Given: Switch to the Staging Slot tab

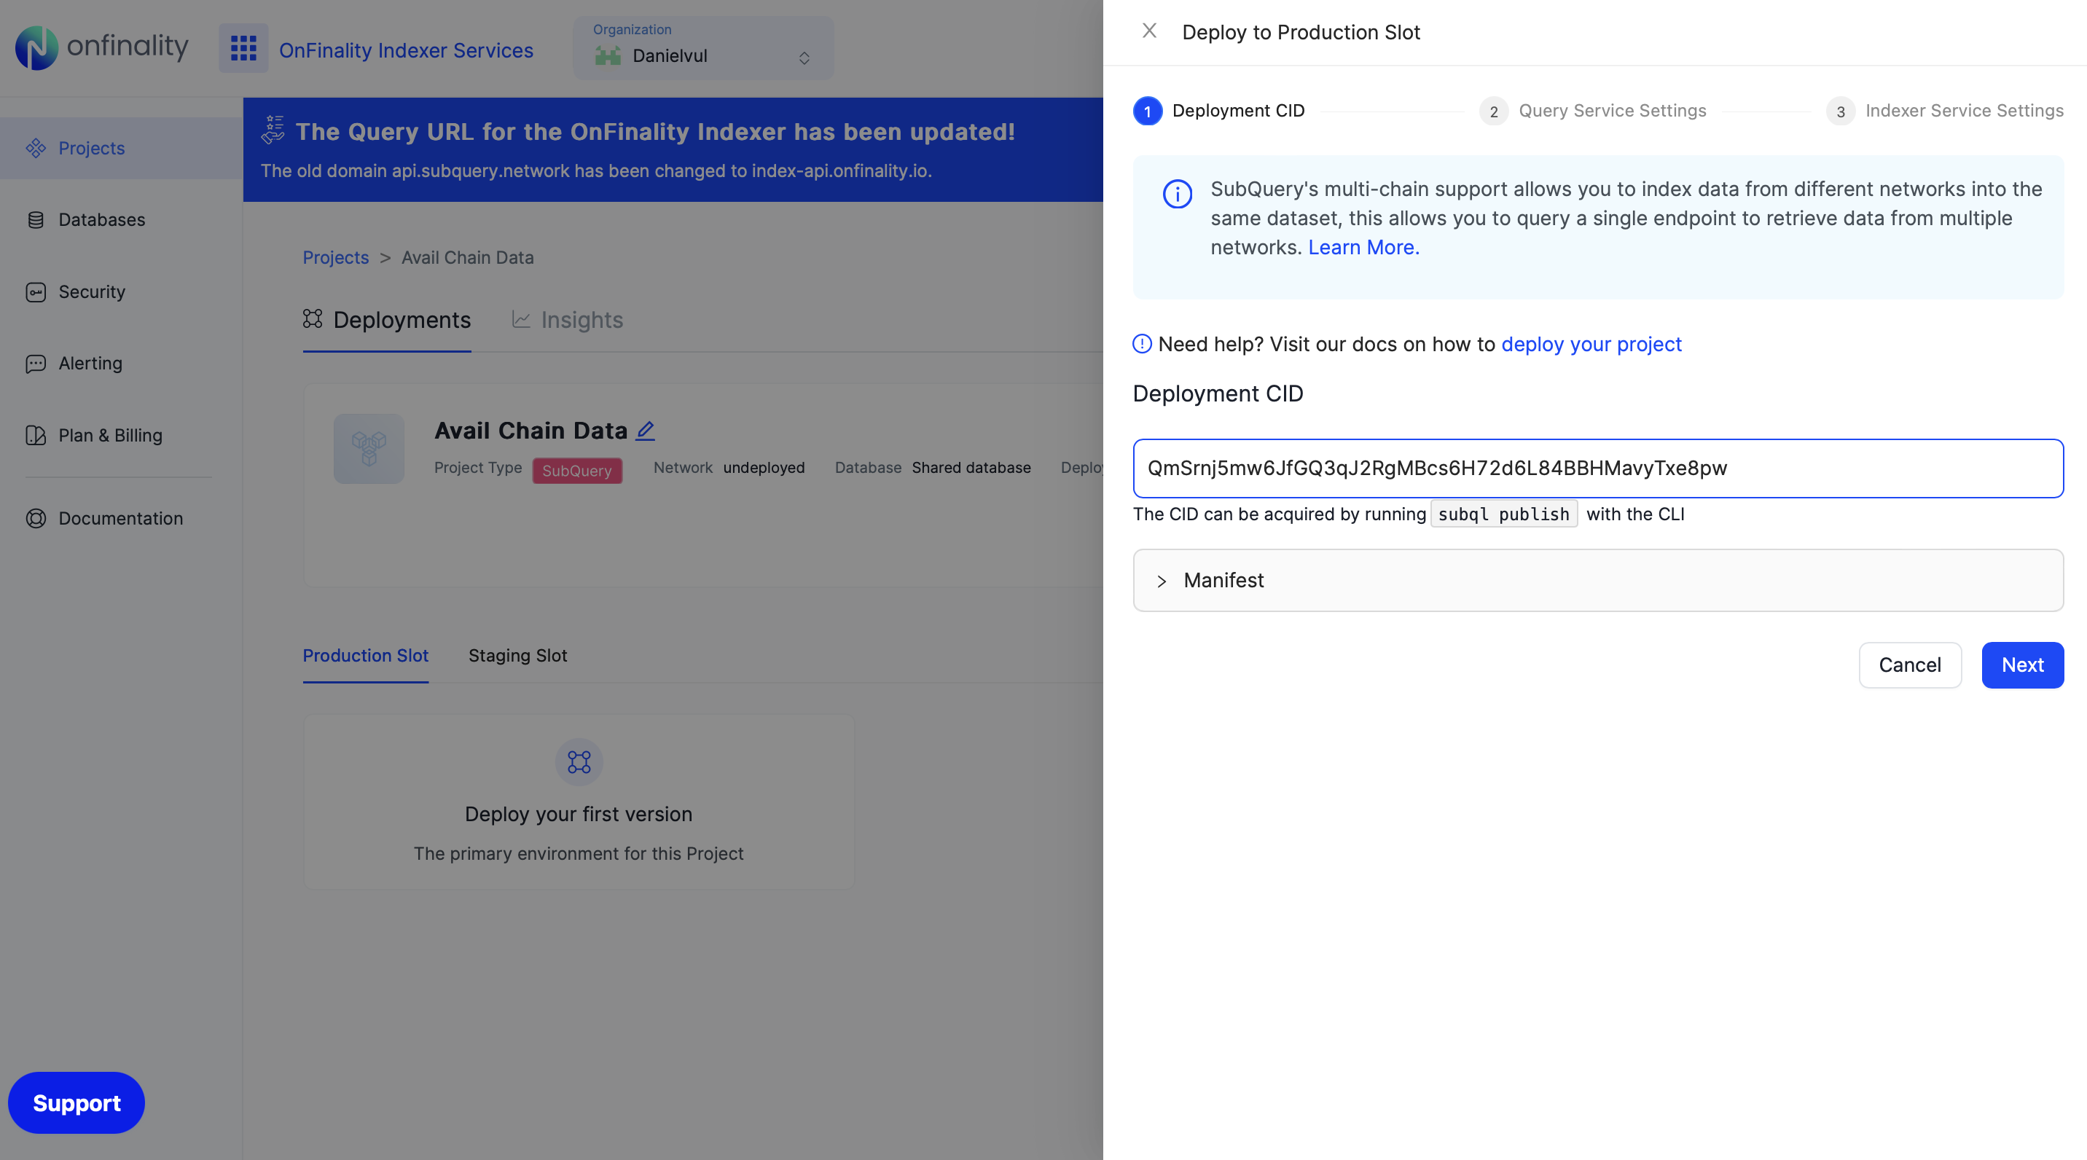Looking at the screenshot, I should [x=517, y=655].
